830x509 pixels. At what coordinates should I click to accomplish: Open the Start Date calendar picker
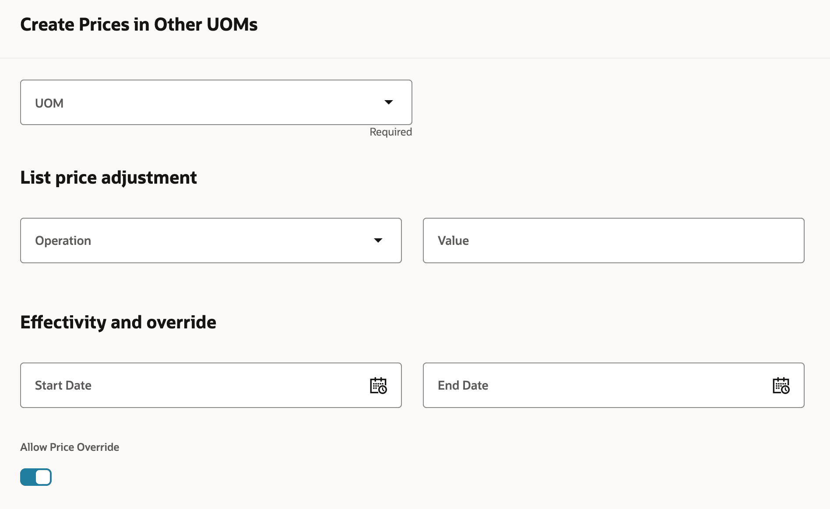[378, 386]
